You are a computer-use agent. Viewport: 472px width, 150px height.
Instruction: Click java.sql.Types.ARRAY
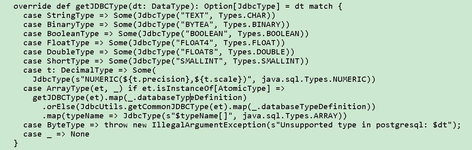pos(290,116)
